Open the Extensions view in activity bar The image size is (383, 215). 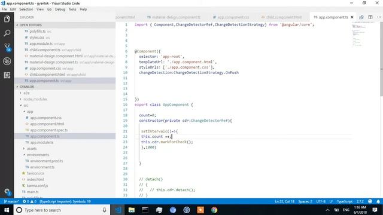coord(7,75)
